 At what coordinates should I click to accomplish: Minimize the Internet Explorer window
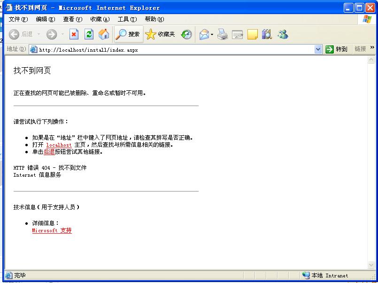point(348,8)
